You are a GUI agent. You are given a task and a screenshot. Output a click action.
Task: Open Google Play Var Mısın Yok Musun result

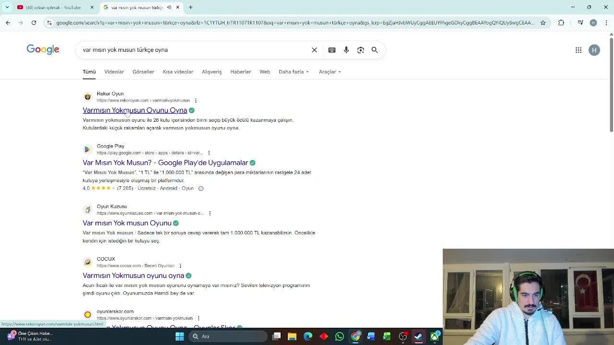165,163
